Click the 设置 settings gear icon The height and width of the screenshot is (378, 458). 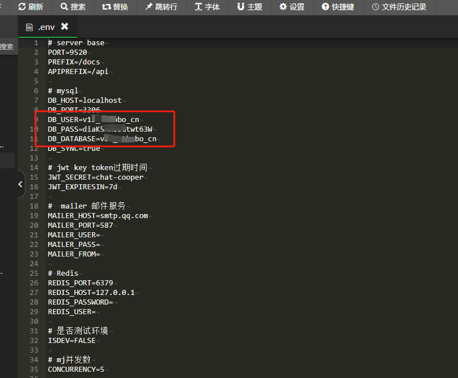pos(283,7)
